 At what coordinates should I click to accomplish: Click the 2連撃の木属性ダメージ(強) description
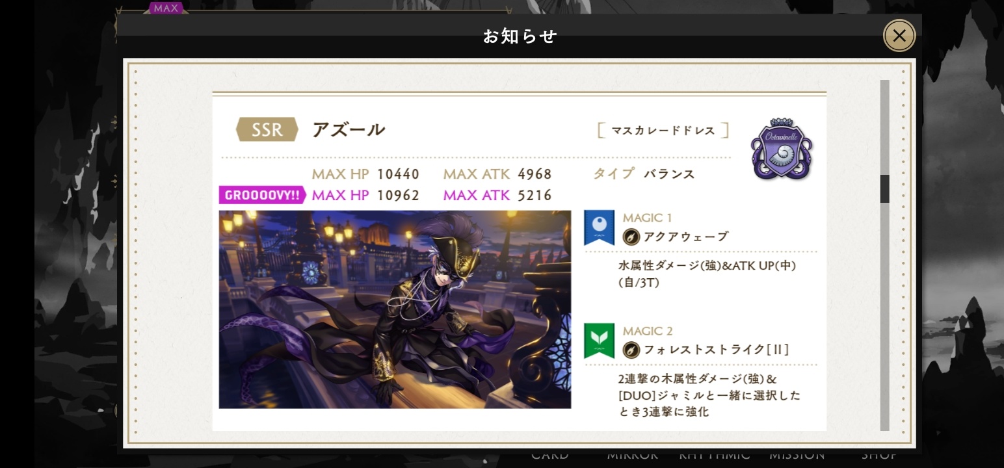(709, 395)
